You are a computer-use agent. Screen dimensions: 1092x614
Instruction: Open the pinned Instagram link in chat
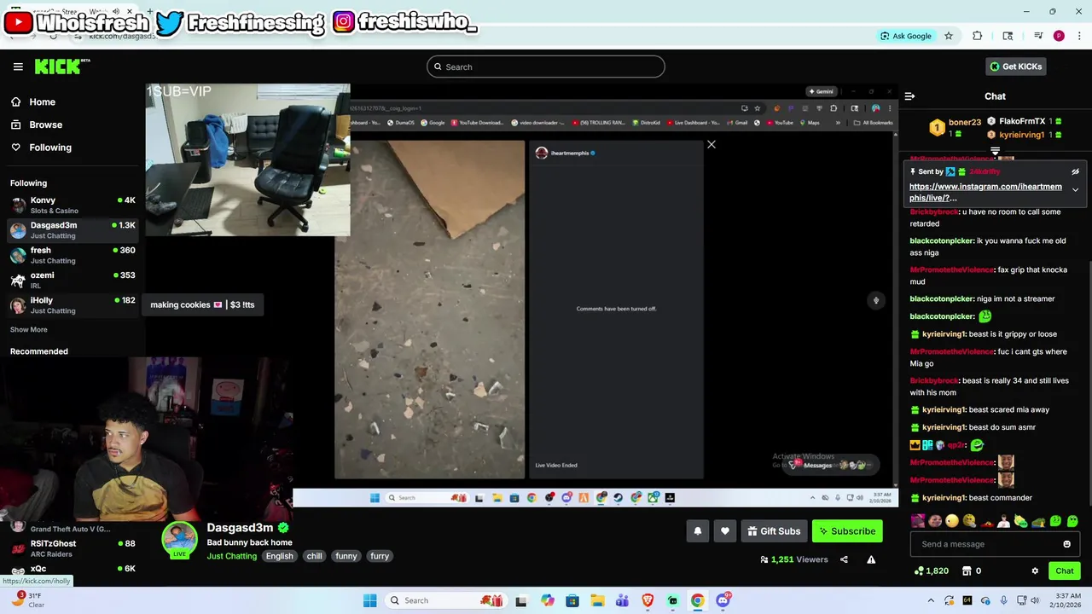point(985,192)
